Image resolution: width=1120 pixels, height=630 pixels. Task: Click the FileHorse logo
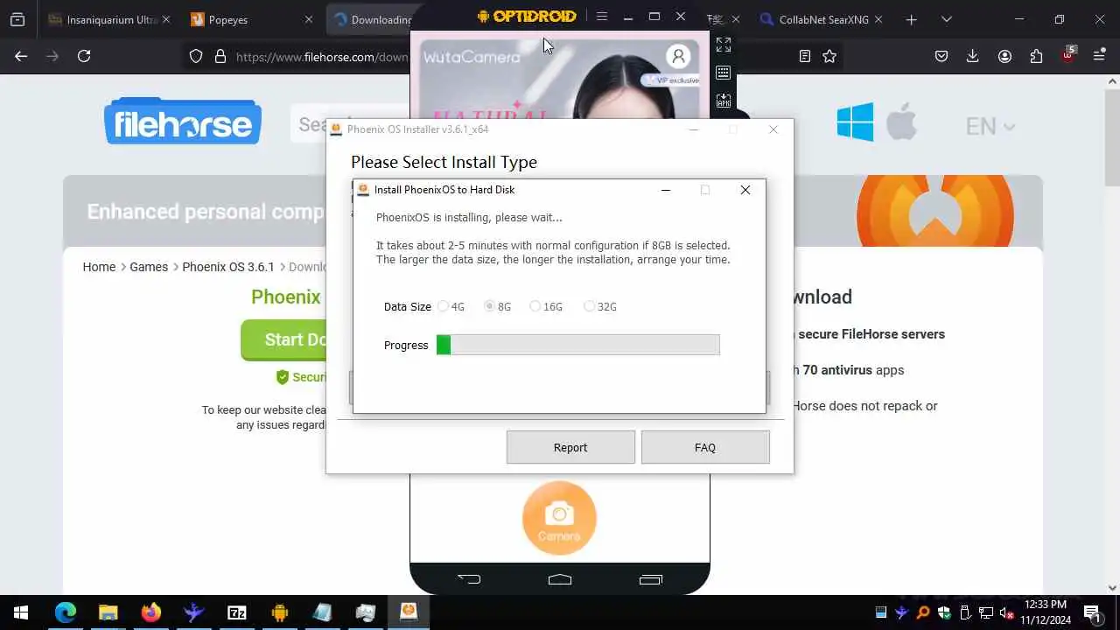tap(182, 121)
